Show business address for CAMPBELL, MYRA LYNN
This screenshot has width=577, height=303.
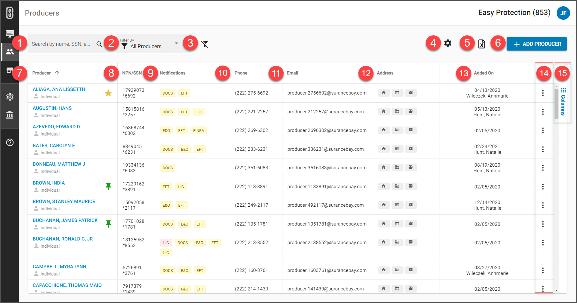tap(397, 270)
